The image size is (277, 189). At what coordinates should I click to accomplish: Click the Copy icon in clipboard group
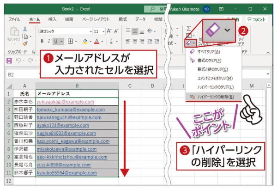pyautogui.click(x=25, y=36)
